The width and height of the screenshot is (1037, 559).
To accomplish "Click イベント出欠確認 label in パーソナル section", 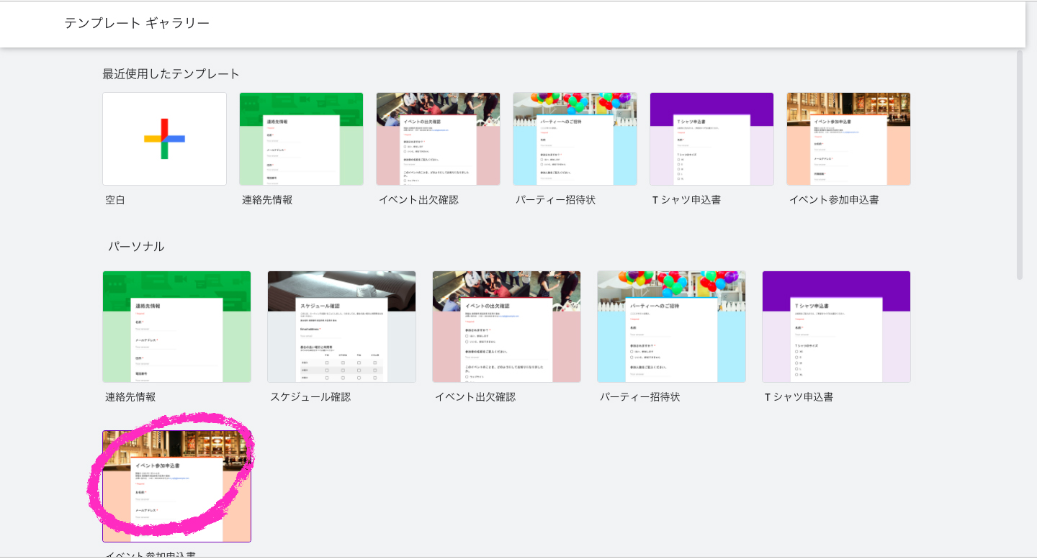I will (x=475, y=397).
